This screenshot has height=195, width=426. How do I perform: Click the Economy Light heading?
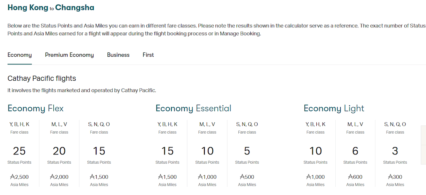click(334, 109)
